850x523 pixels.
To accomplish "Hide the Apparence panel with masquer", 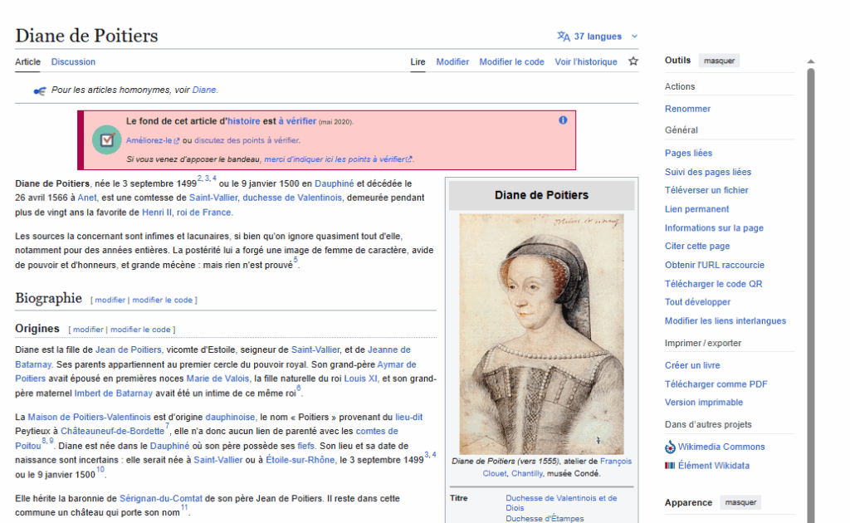I will pos(740,502).
